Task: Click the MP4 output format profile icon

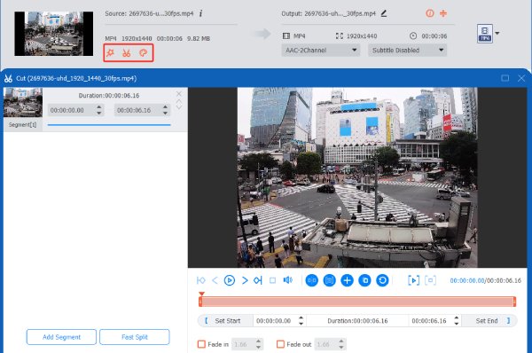Action: tap(485, 34)
